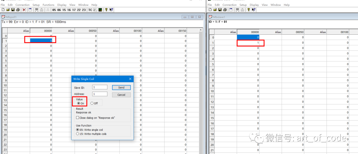Click Save icon in Modbus Poll toolbar
The height and width of the screenshot is (154, 358).
13,10
